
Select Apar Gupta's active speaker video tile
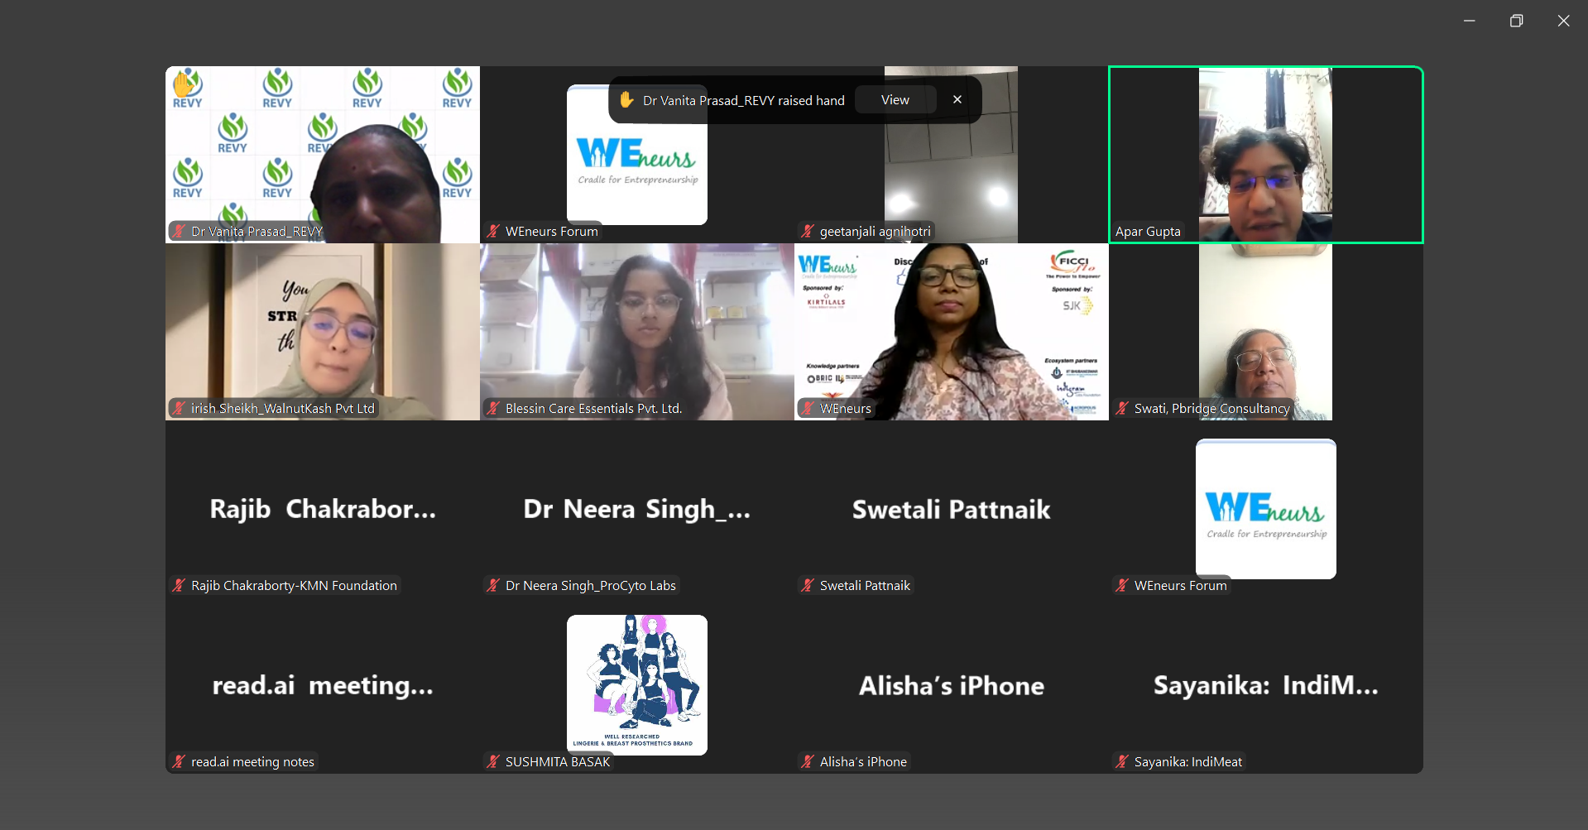click(1265, 155)
